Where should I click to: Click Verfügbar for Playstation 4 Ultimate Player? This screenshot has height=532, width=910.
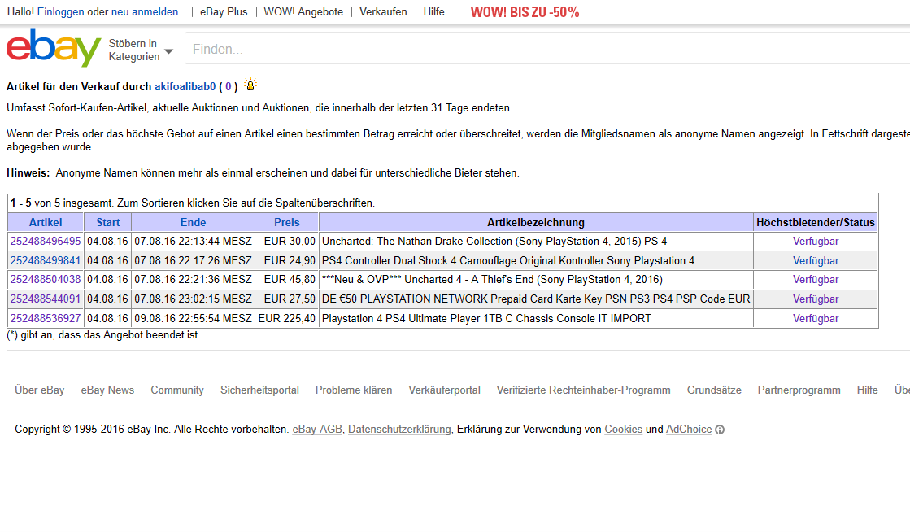[816, 318]
